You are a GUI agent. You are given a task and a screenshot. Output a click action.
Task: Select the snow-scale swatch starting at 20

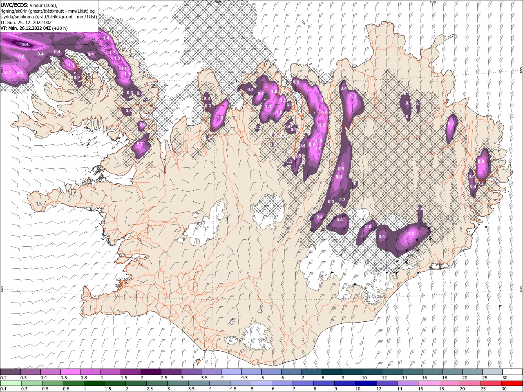pos(473,372)
